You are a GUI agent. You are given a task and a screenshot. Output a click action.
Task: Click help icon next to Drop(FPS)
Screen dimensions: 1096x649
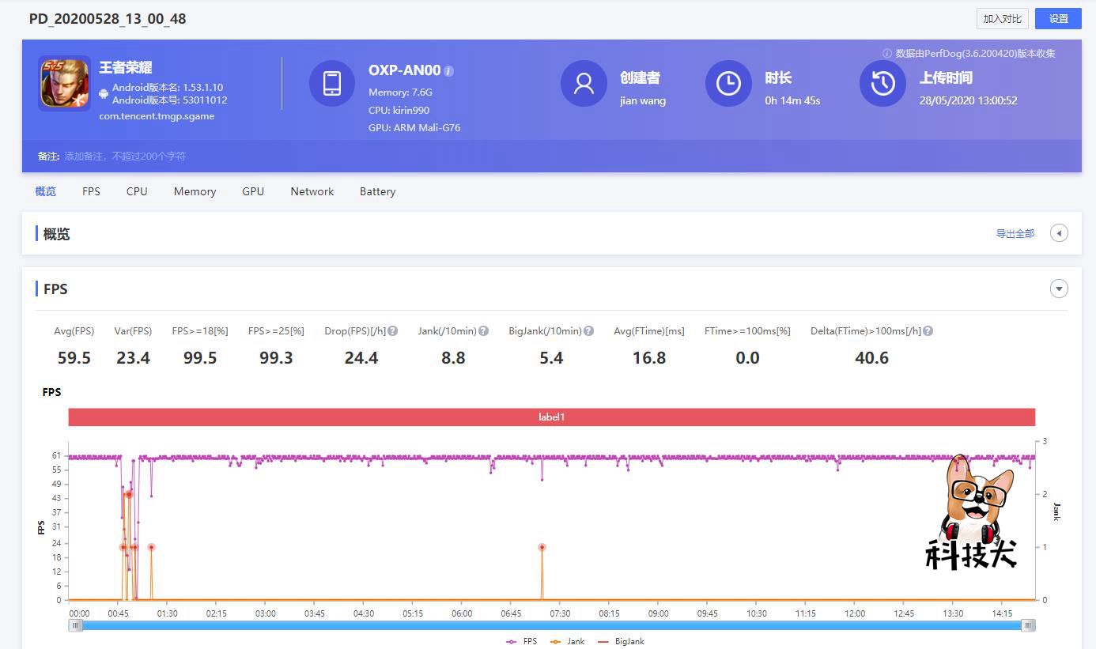pyautogui.click(x=393, y=331)
